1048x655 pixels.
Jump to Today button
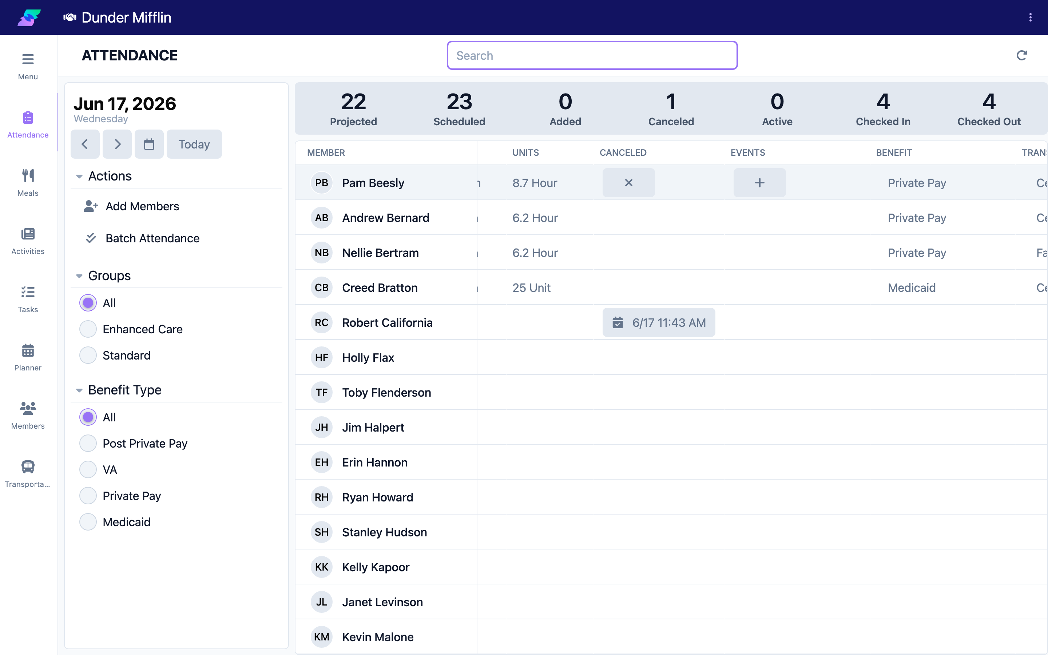(x=194, y=144)
